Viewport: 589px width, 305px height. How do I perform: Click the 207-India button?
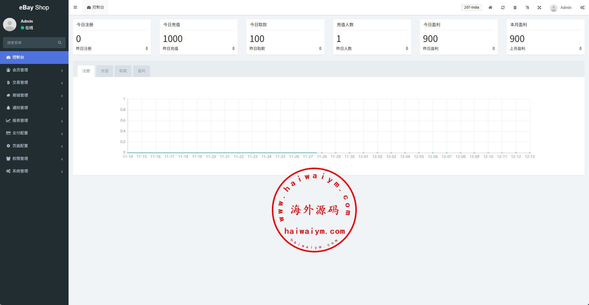coord(472,7)
